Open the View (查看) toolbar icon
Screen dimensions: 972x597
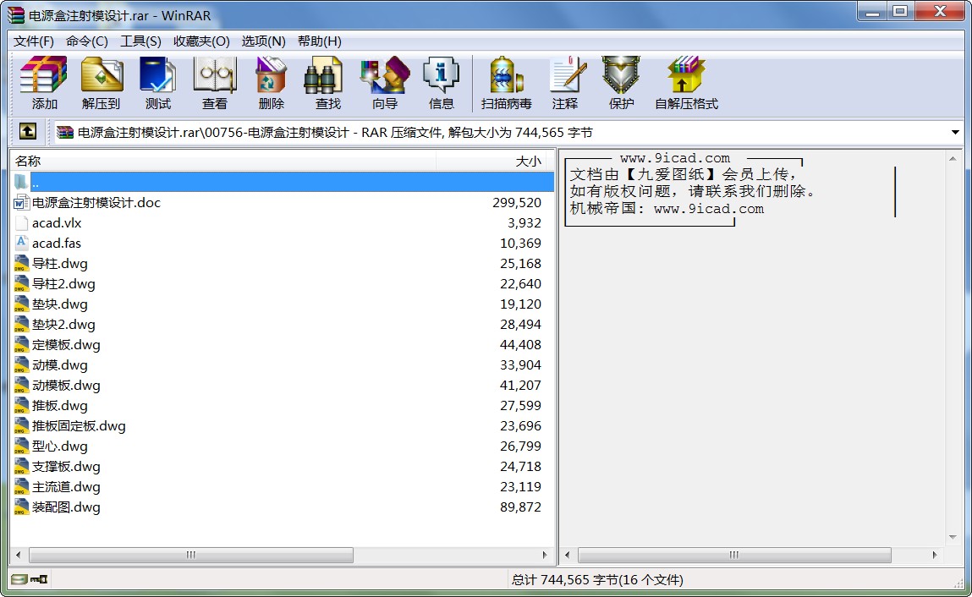(x=214, y=83)
